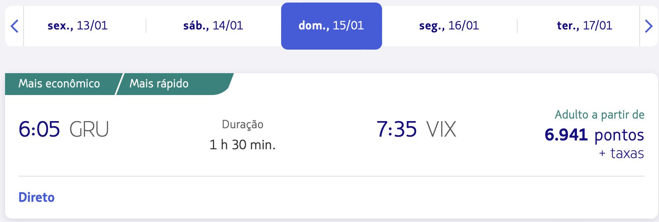
Task: Go to previous dates with left chevron
Action: click(14, 26)
